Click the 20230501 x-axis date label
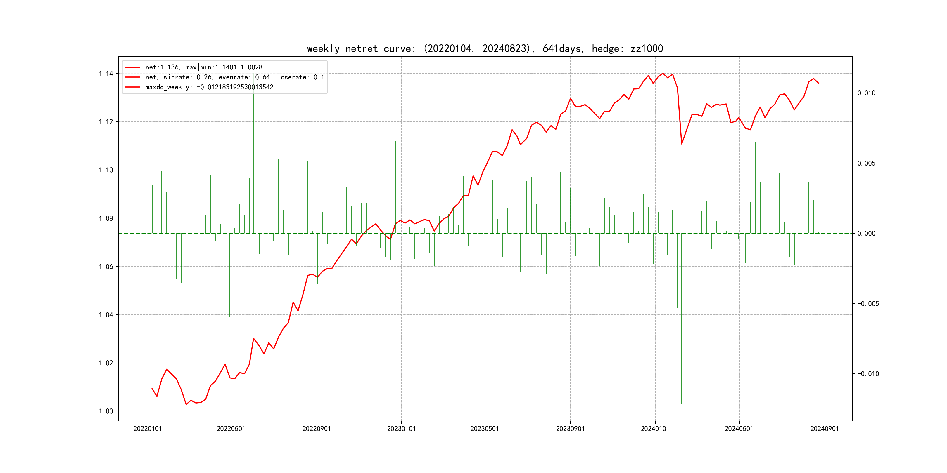This screenshot has height=473, width=947. point(485,429)
